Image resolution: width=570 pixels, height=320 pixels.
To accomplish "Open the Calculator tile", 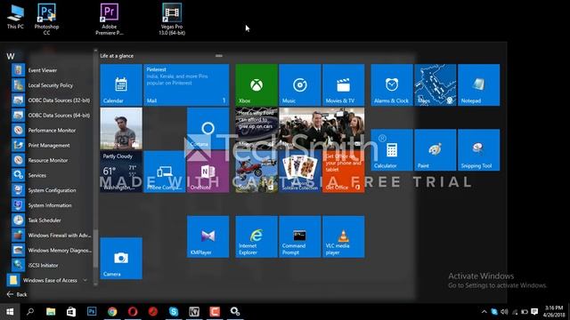I will tap(392, 150).
